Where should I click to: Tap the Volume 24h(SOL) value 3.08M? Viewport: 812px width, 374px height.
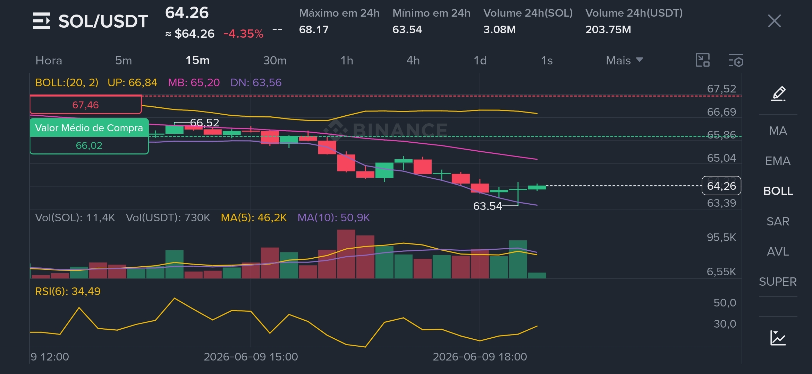[x=500, y=30]
